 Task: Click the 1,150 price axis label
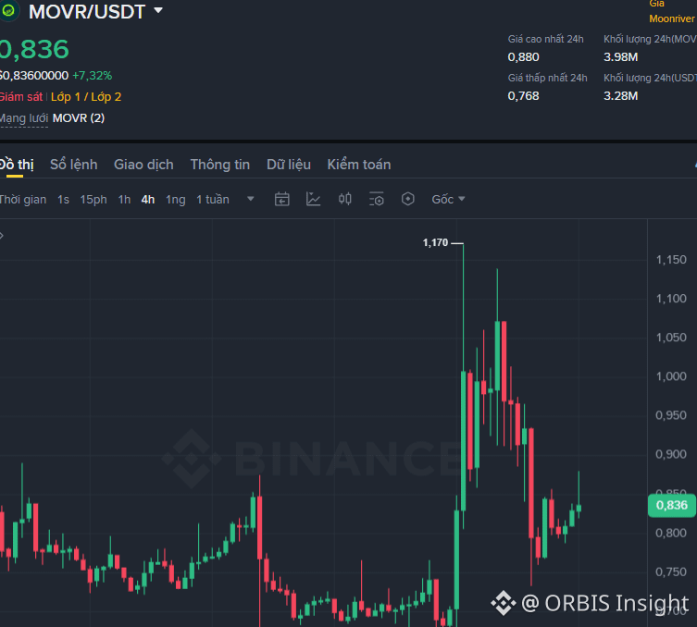tap(672, 260)
